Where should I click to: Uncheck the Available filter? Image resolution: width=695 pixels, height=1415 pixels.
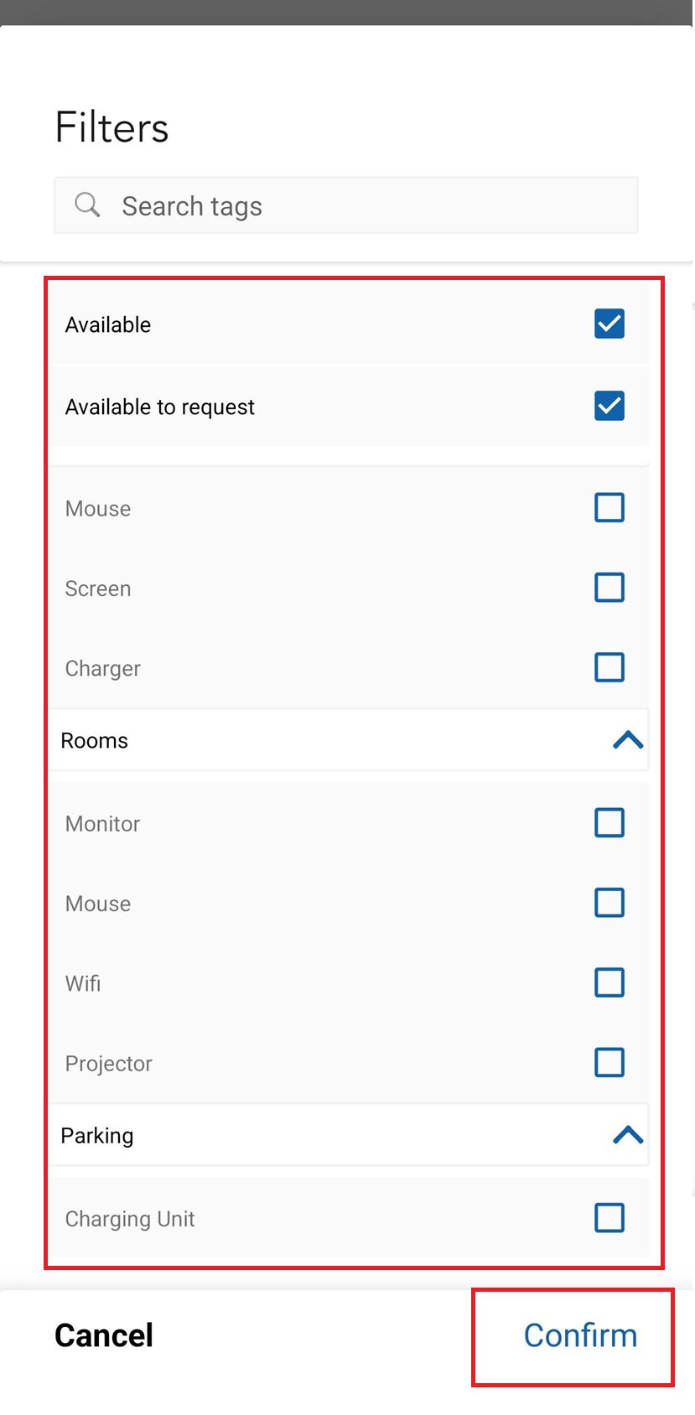tap(609, 324)
